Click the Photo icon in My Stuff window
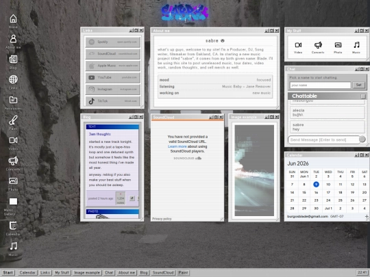 click(338, 45)
